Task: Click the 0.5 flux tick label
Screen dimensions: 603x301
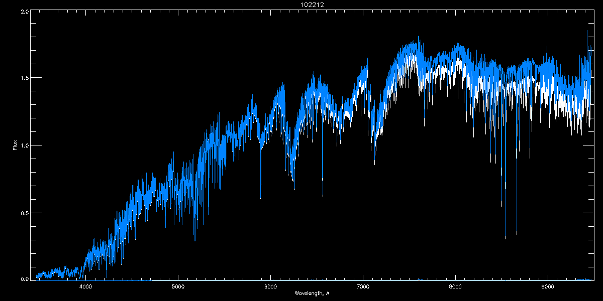Action: coord(24,213)
